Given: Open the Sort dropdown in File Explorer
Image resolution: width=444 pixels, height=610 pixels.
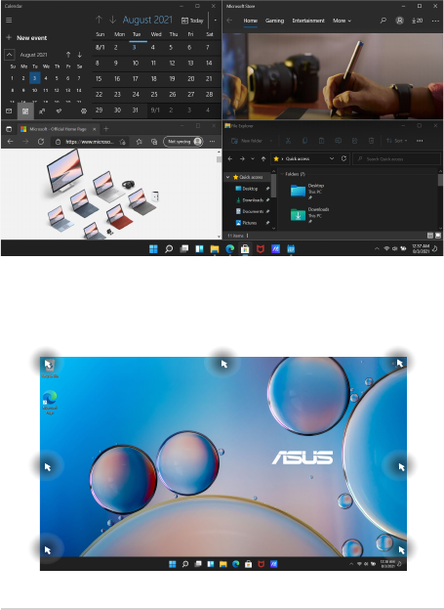Looking at the screenshot, I should [396, 141].
